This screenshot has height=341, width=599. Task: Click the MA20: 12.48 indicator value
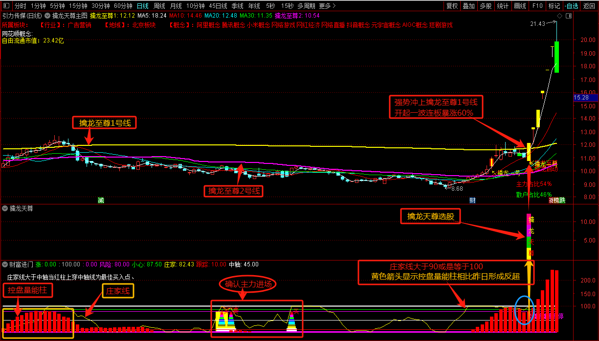tap(221, 15)
